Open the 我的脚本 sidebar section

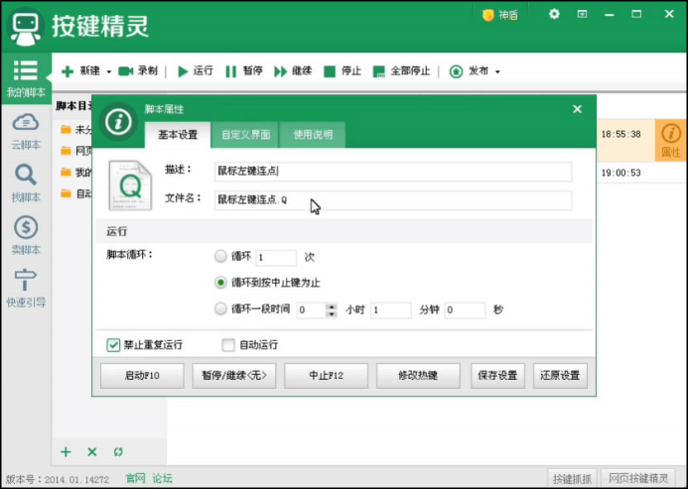26,79
